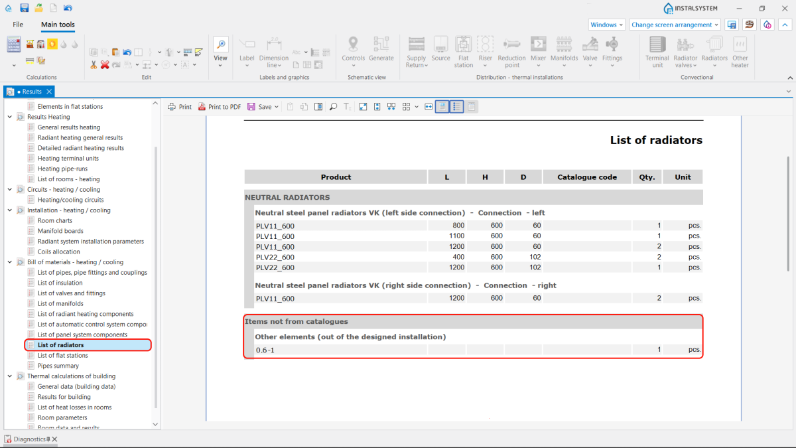The width and height of the screenshot is (796, 448).
Task: Toggle the fit page width button
Action: [x=429, y=107]
